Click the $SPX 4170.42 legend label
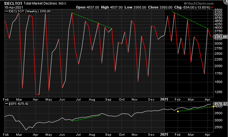Viewport: 228px width, 137px height. click(17, 104)
